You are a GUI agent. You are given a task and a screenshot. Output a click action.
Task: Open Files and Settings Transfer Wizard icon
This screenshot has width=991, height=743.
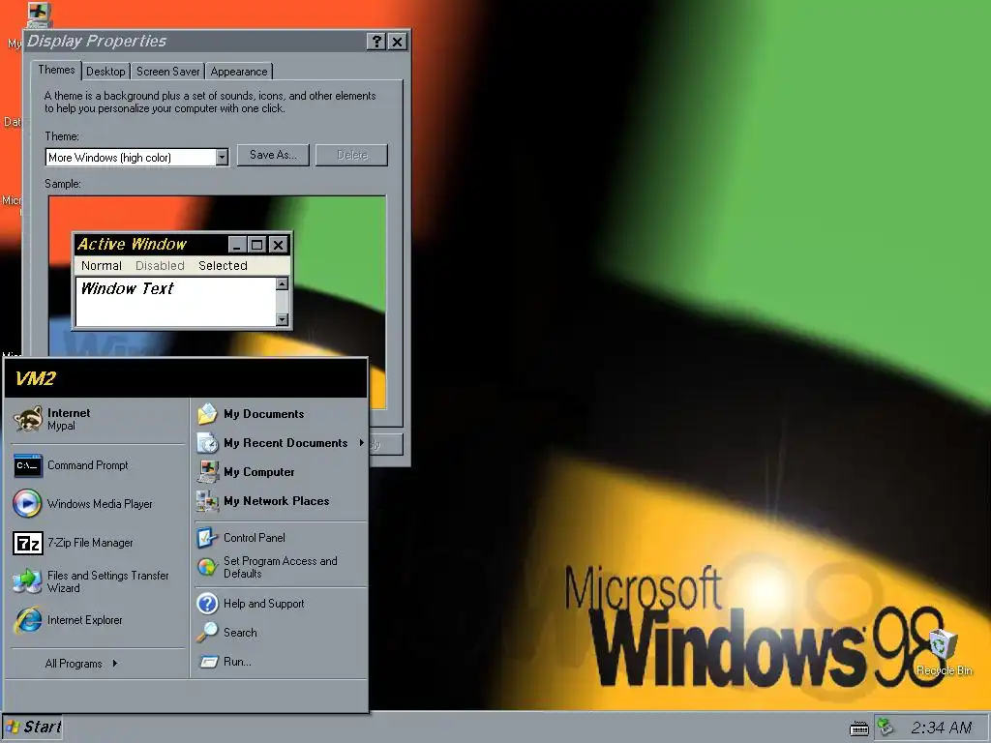[x=28, y=581]
